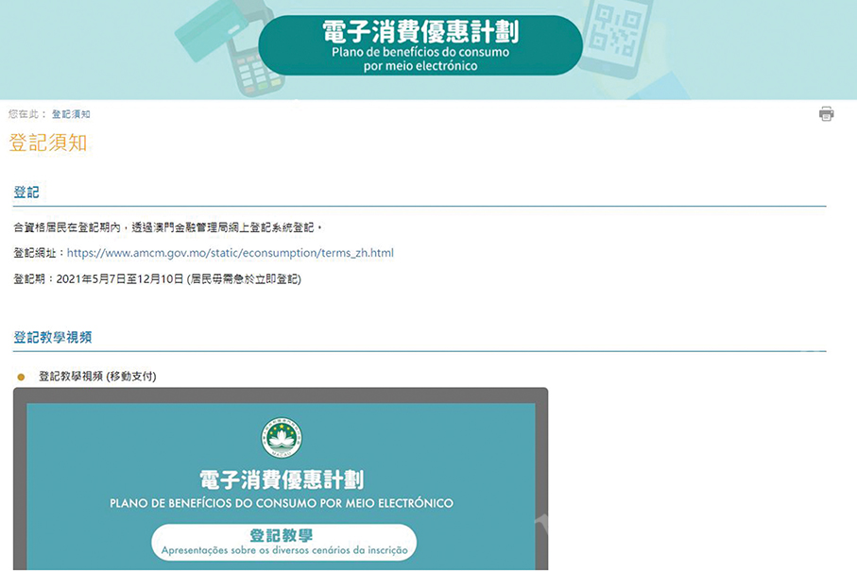Viewport: 857px width, 571px height.
Task: Click the orange bullet beside 登記教學視頻 (移動支付)
Action: (21, 377)
